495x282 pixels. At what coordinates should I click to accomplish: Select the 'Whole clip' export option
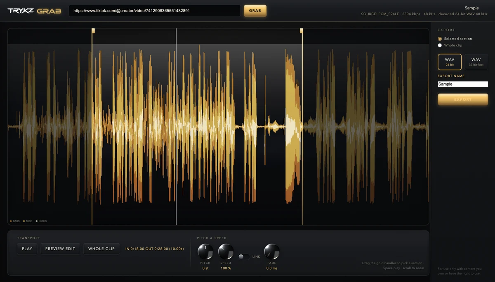coord(440,45)
